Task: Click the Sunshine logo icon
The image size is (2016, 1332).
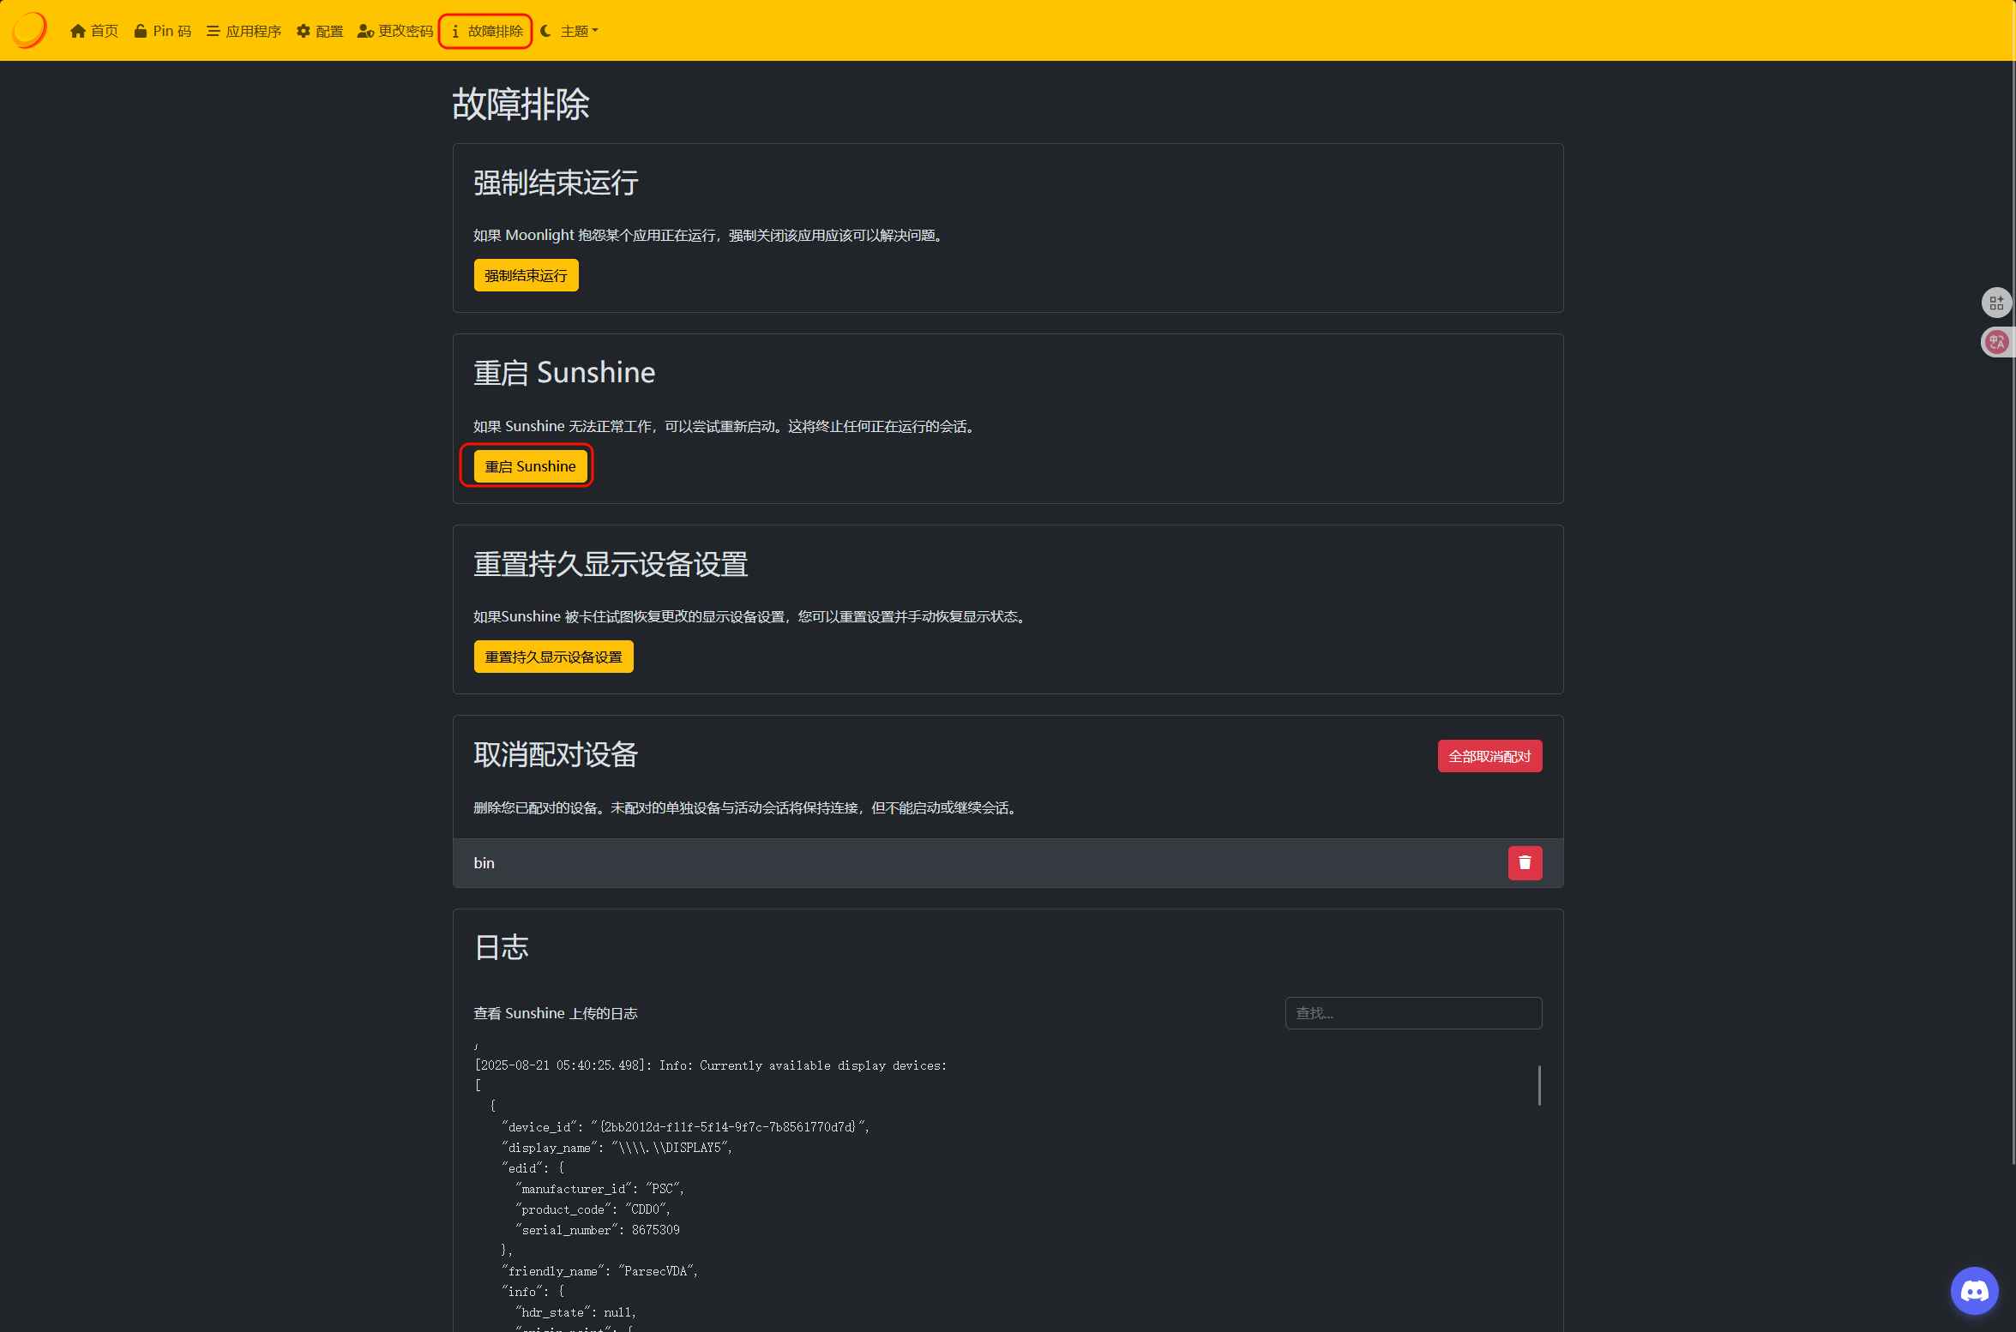Action: [29, 30]
